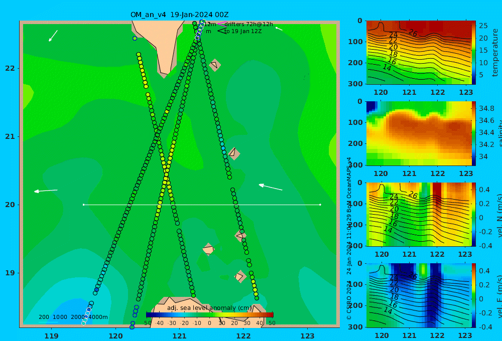Click the '50' tick on the sea level colorbar
The image size is (502, 341).
pos(272,323)
